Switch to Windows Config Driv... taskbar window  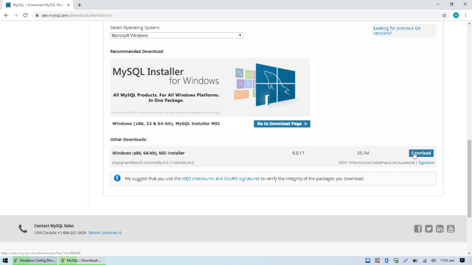click(x=35, y=261)
